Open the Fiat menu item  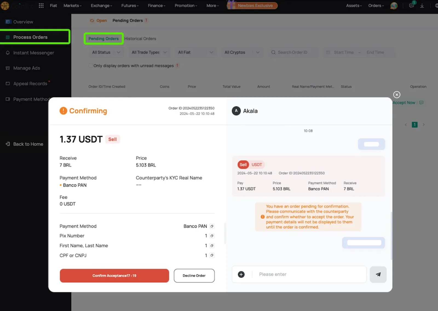pyautogui.click(x=53, y=5)
